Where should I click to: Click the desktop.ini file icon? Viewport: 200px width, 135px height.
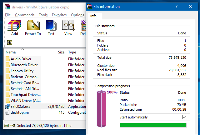7,112
